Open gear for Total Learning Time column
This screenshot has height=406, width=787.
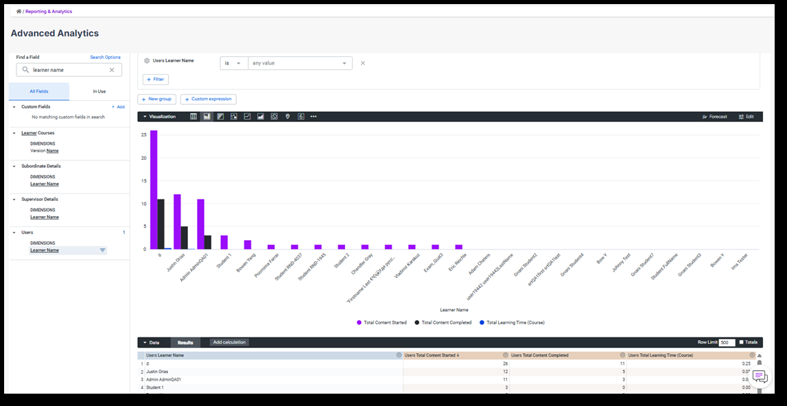[x=752, y=355]
